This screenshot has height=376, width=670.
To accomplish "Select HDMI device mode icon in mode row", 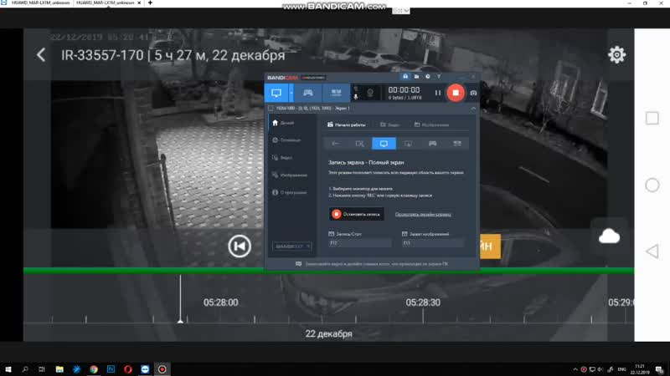I will pos(457,144).
